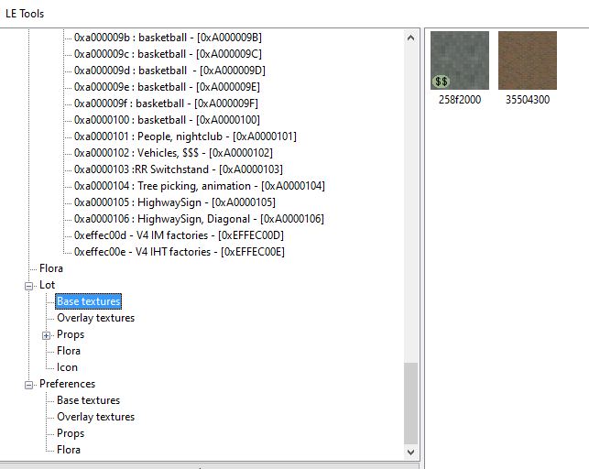Select the 258f2000 gray texture thumbnail
This screenshot has width=589, height=469.
click(460, 60)
